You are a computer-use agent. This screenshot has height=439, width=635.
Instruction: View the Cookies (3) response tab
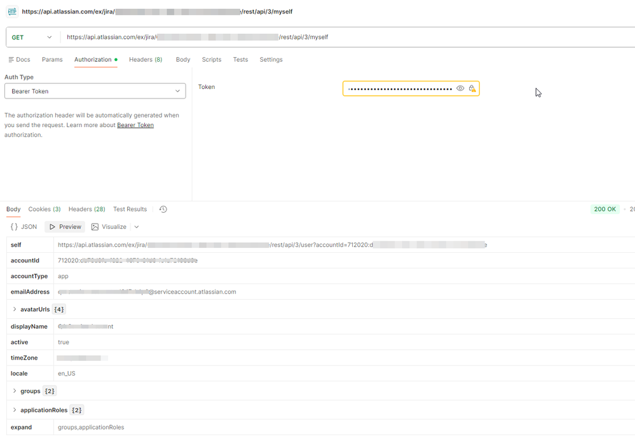pos(44,209)
